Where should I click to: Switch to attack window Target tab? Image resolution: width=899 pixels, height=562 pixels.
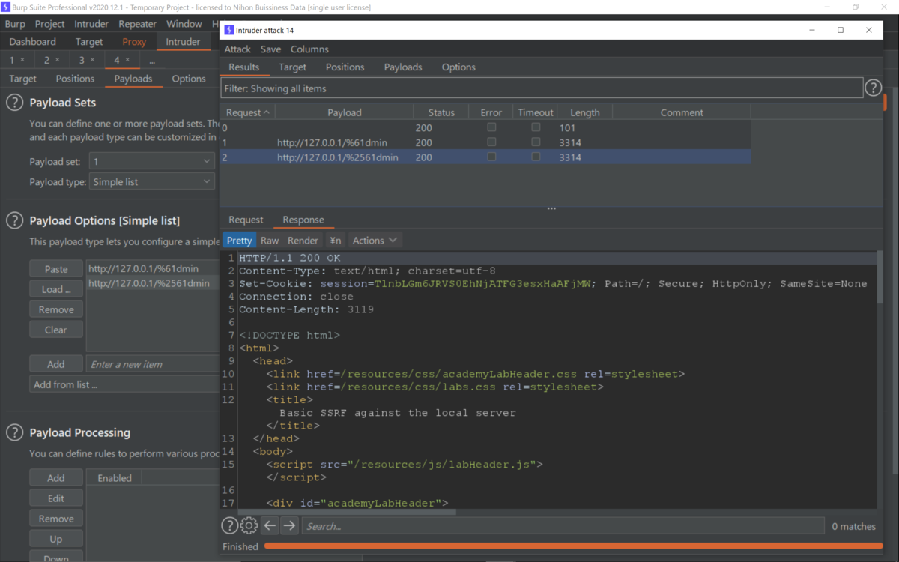(x=292, y=67)
